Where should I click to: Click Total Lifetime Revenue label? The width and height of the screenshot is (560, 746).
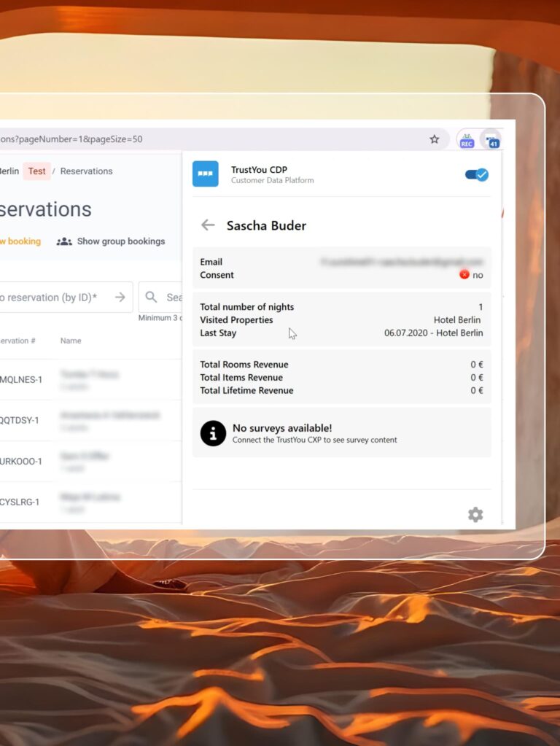click(x=246, y=391)
